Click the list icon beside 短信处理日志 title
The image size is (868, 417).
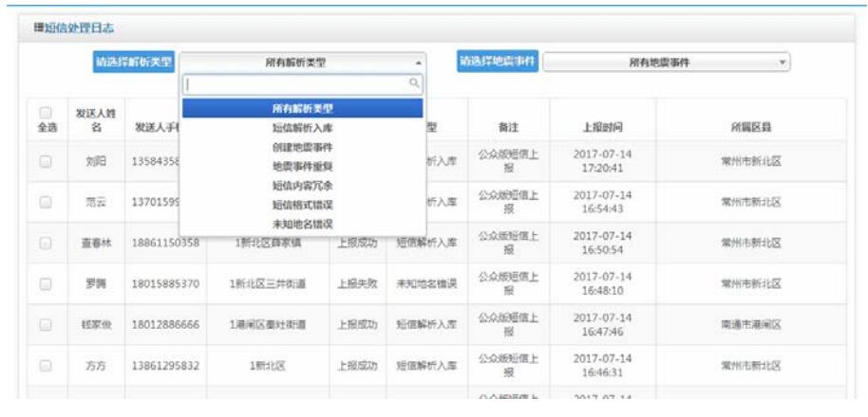pos(38,28)
